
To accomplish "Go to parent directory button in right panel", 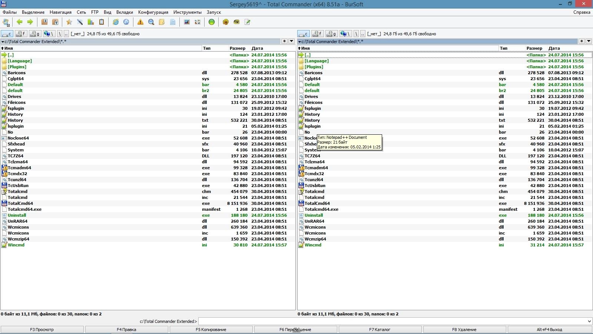I will coord(363,34).
